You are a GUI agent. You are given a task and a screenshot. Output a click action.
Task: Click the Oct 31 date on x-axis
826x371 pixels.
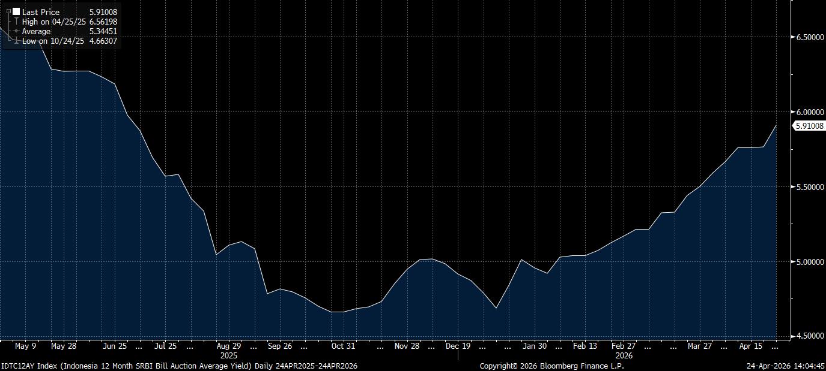click(343, 346)
